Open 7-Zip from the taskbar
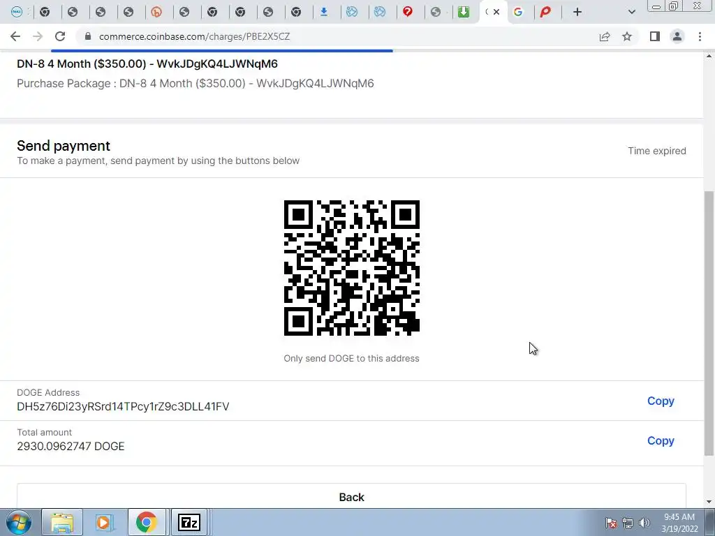715x536 pixels. click(189, 522)
